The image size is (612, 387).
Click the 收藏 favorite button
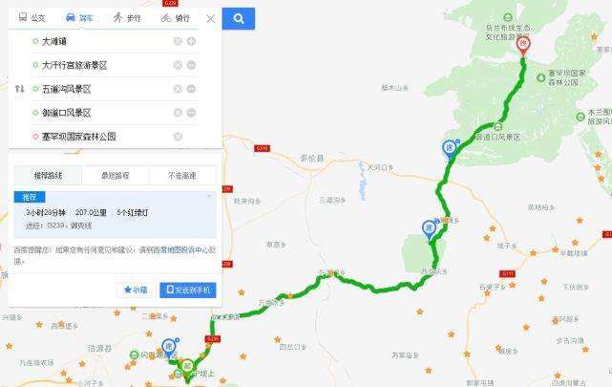click(x=136, y=290)
